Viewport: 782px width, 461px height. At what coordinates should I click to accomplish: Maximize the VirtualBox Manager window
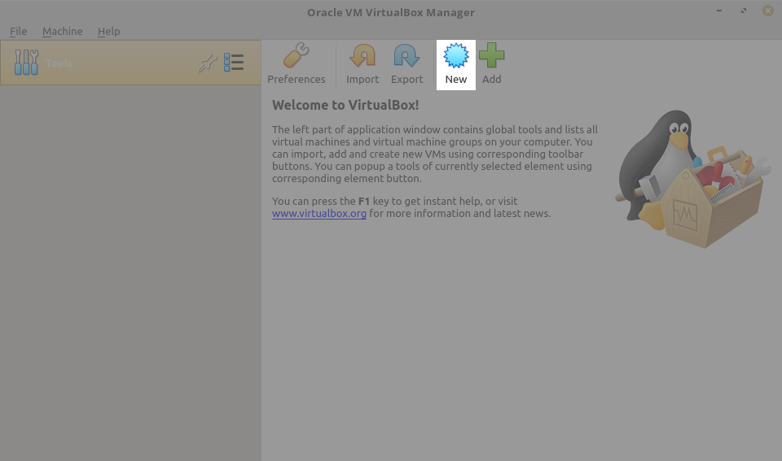pos(744,11)
